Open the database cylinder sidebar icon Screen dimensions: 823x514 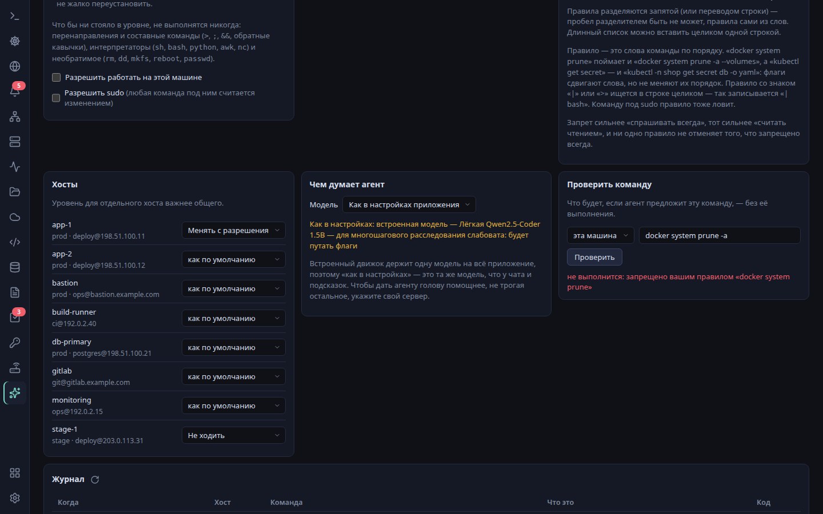[15, 267]
